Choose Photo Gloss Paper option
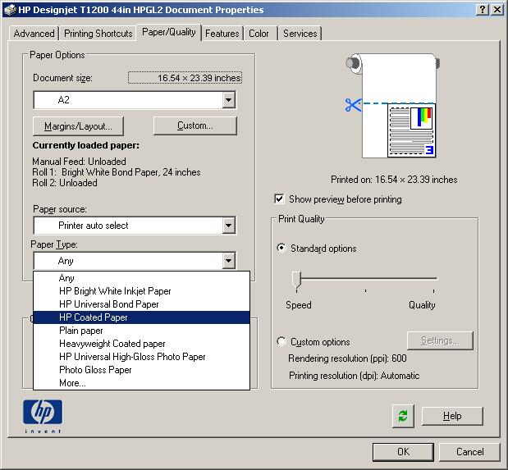Screen dimensions: 508x470 [x=142, y=370]
